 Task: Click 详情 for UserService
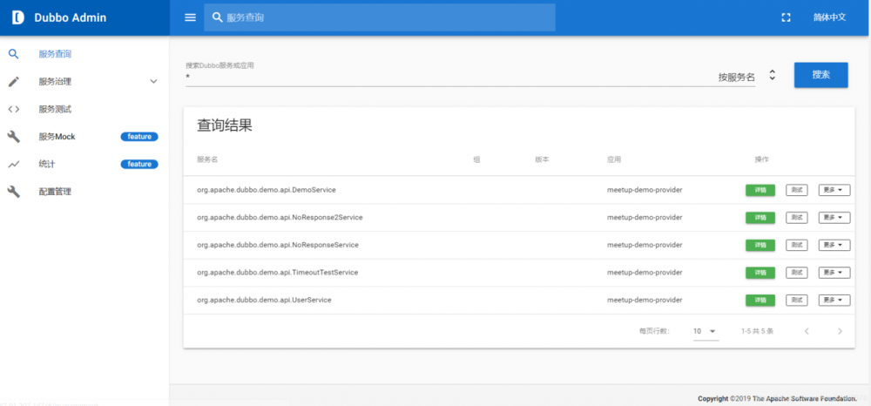pos(760,300)
